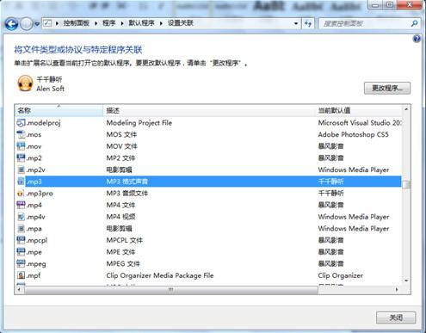
Task: Click the .mpeg file type icon
Action: (x=21, y=264)
